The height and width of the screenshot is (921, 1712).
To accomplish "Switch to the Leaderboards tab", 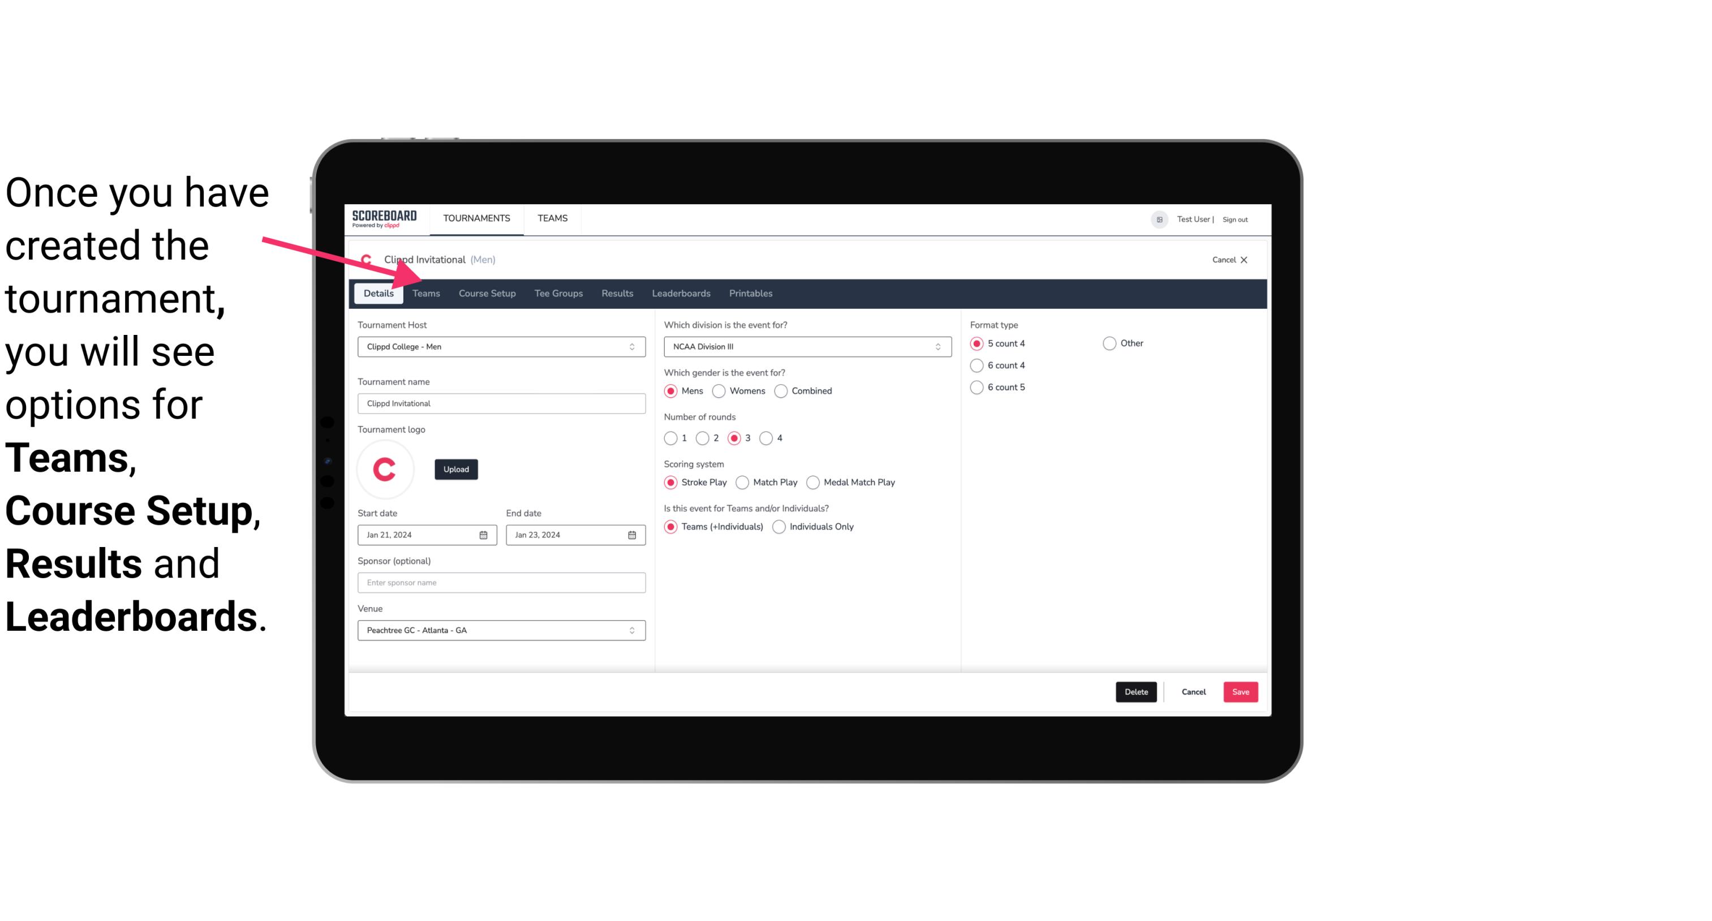I will pos(680,292).
